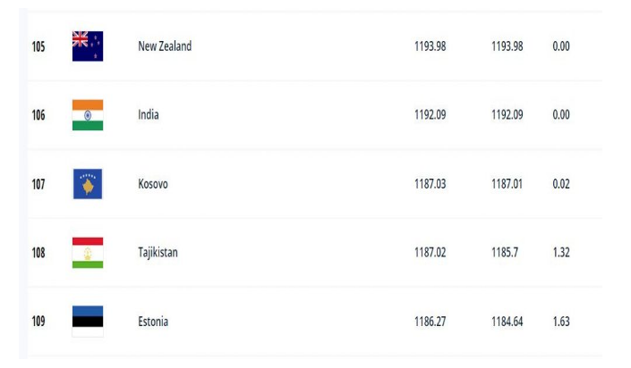The image size is (631, 368).
Task: Click the India flag icon
Action: point(88,115)
